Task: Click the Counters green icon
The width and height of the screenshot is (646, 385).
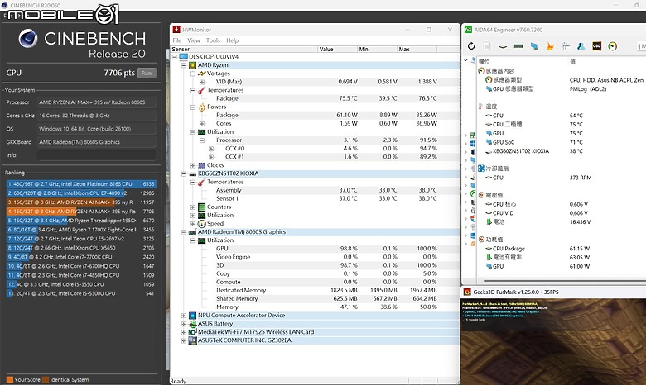Action: 201,207
